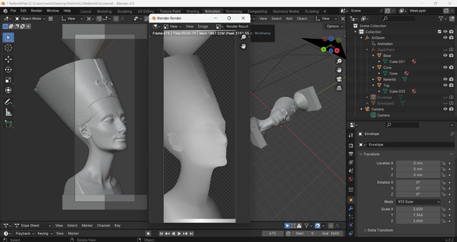
Task: Click the Scale Y field 7.340
Action: (x=418, y=215)
